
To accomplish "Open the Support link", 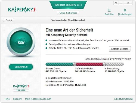I will [x=17, y=99].
